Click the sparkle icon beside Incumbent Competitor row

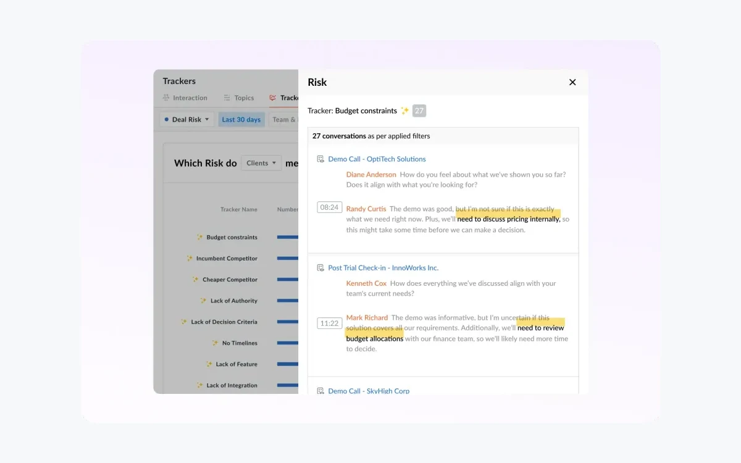(x=190, y=259)
